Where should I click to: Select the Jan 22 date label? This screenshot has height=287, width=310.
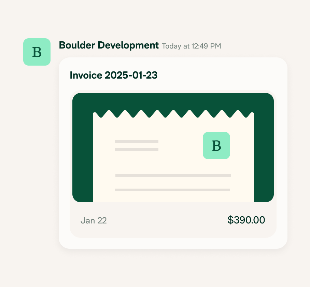click(x=94, y=220)
